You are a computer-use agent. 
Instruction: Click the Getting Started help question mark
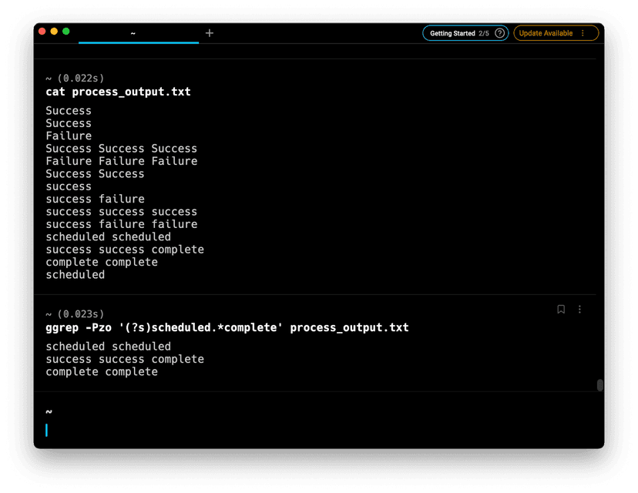[x=500, y=33]
